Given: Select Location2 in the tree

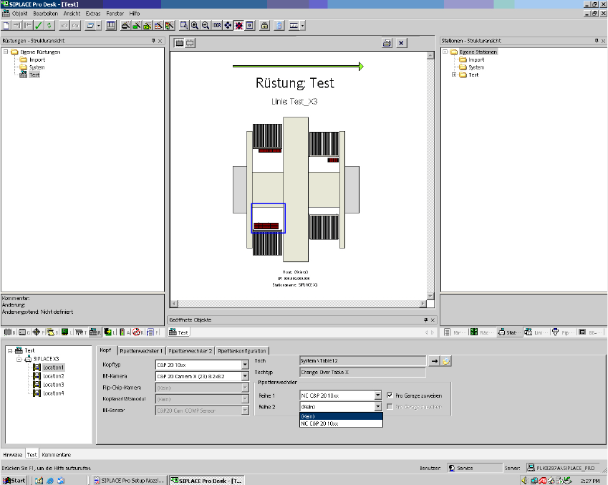Looking at the screenshot, I should click(54, 376).
